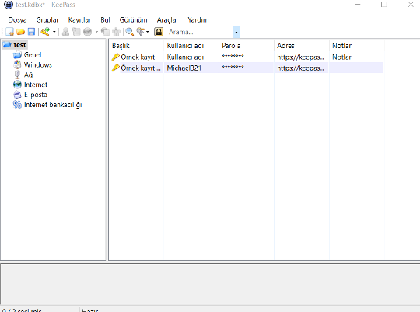Expand the Show entries dropdown arrow
The height and width of the screenshot is (312, 420).
pos(148,32)
